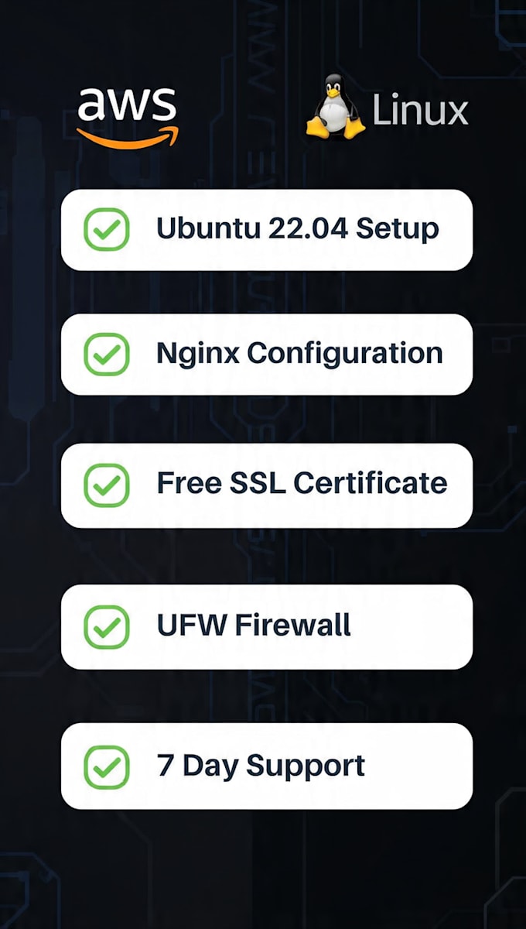This screenshot has width=526, height=929.
Task: Toggle the Free SSL Certificate checkmark
Action: coord(106,485)
